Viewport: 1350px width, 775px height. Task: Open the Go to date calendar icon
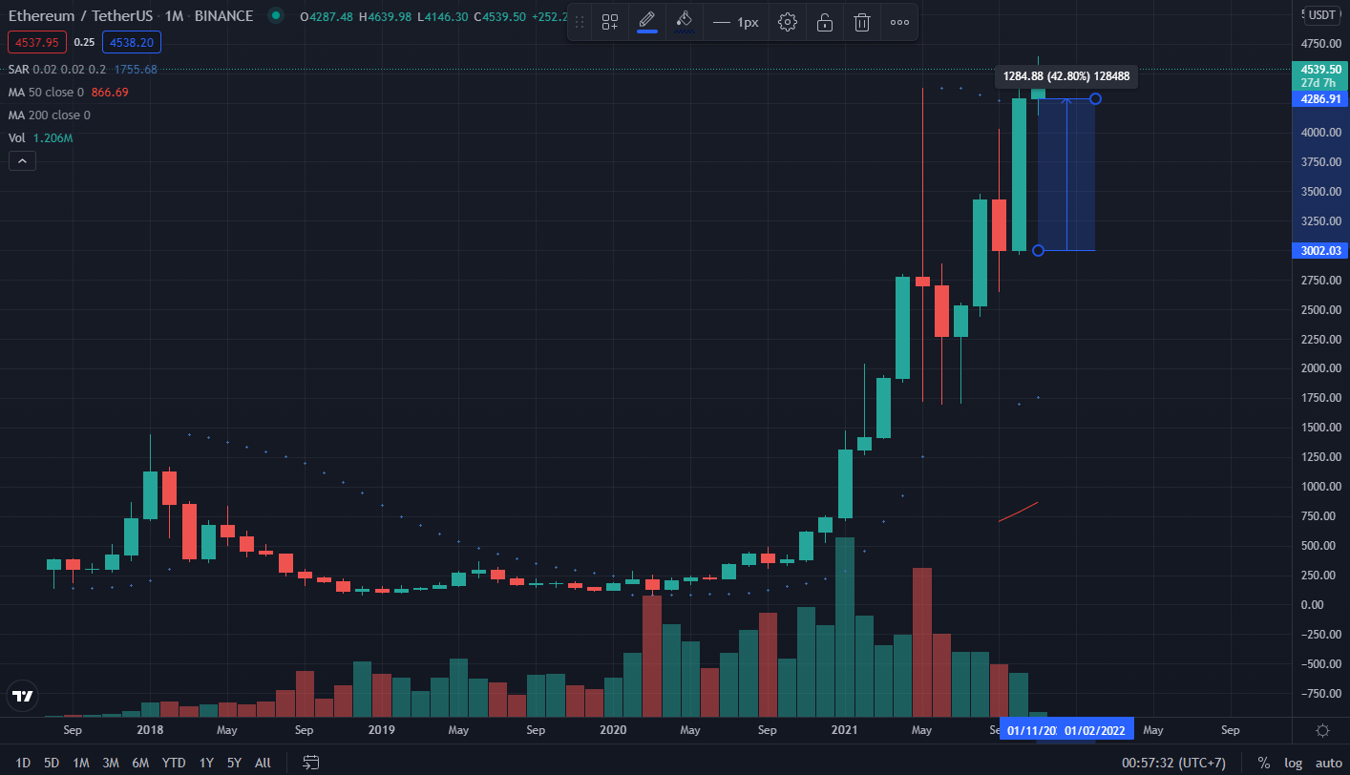[x=311, y=763]
